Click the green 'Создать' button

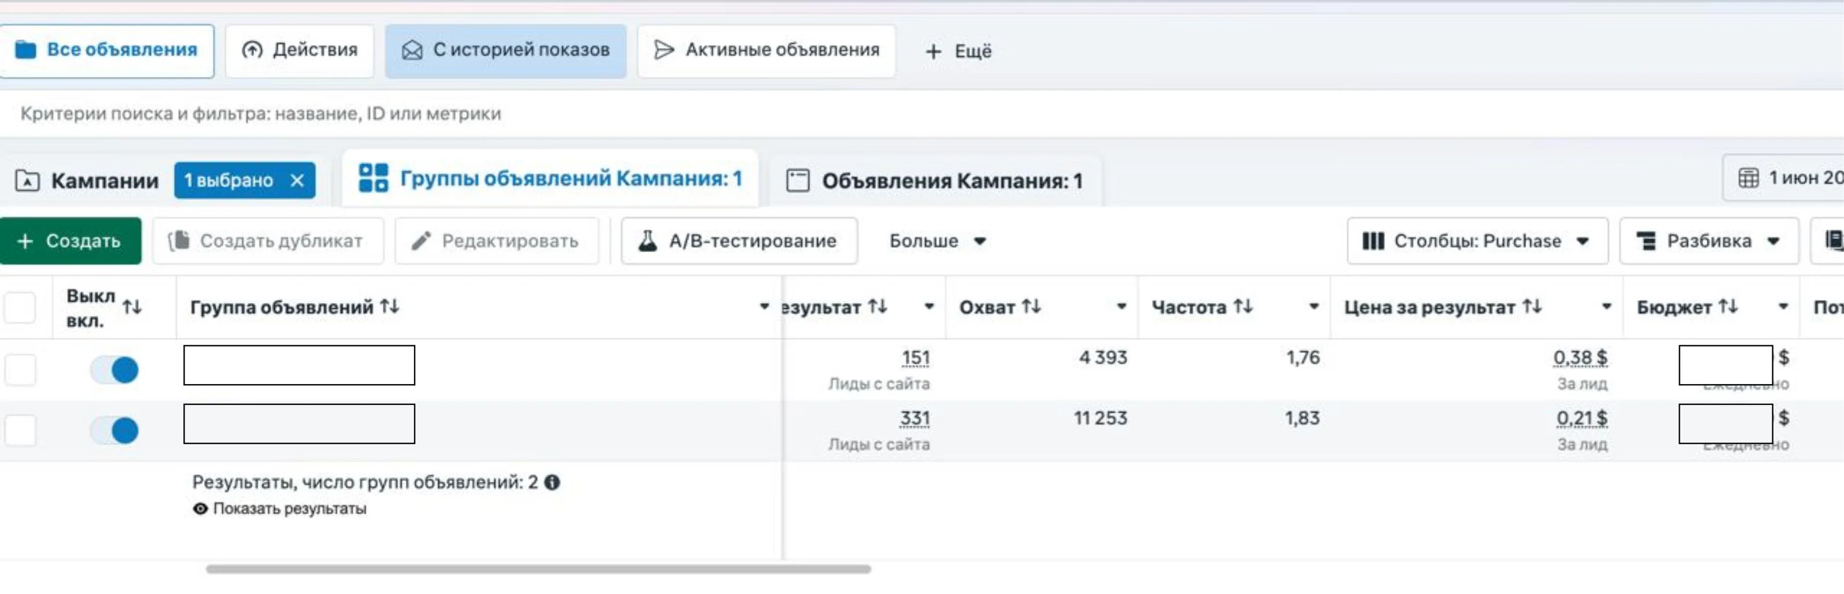tap(70, 241)
